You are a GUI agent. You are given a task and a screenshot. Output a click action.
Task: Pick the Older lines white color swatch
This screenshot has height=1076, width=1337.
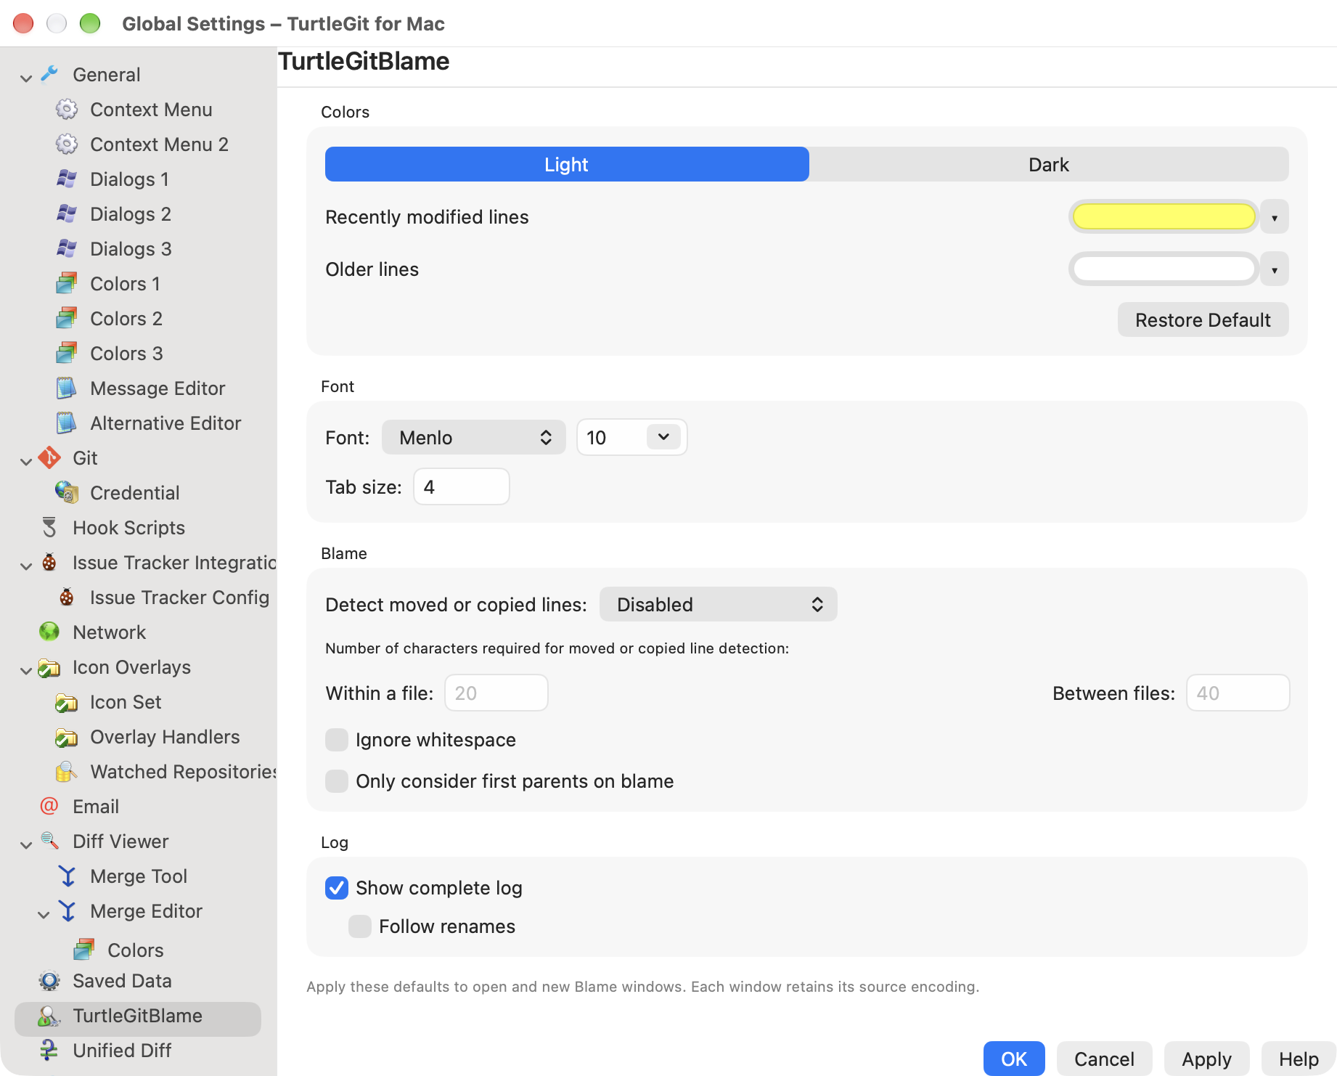pyautogui.click(x=1164, y=269)
